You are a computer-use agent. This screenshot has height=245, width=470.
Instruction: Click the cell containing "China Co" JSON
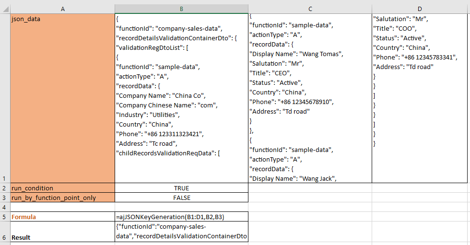(x=181, y=98)
